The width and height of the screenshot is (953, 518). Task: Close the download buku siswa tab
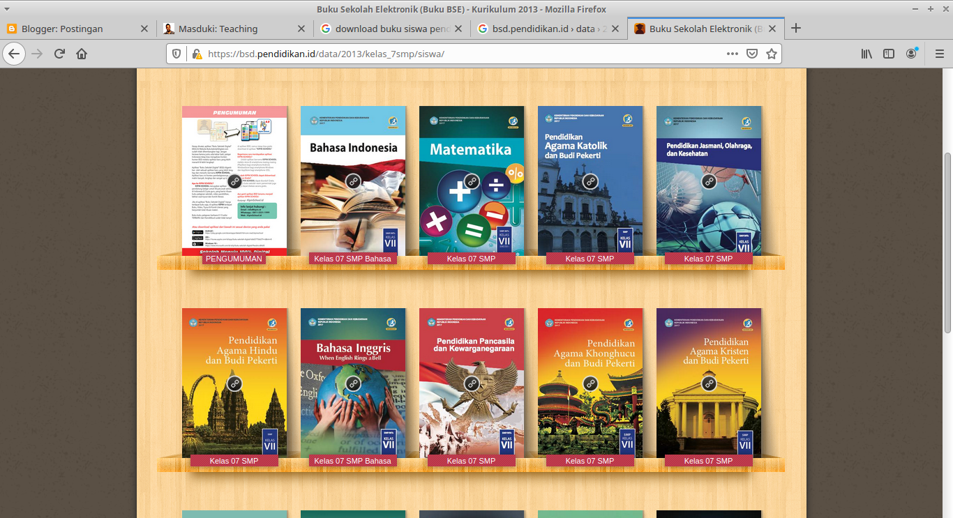pyautogui.click(x=458, y=29)
